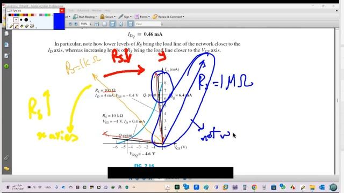Pick the dark green ink color swatch
Image resolution: width=344 pixels, height=193 pixels.
(18, 15)
